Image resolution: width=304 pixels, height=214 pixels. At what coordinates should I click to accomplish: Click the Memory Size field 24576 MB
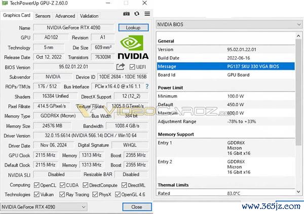pyautogui.click(x=52, y=125)
